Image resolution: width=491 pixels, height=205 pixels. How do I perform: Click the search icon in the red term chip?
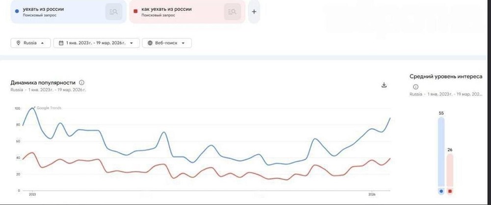pyautogui.click(x=232, y=12)
